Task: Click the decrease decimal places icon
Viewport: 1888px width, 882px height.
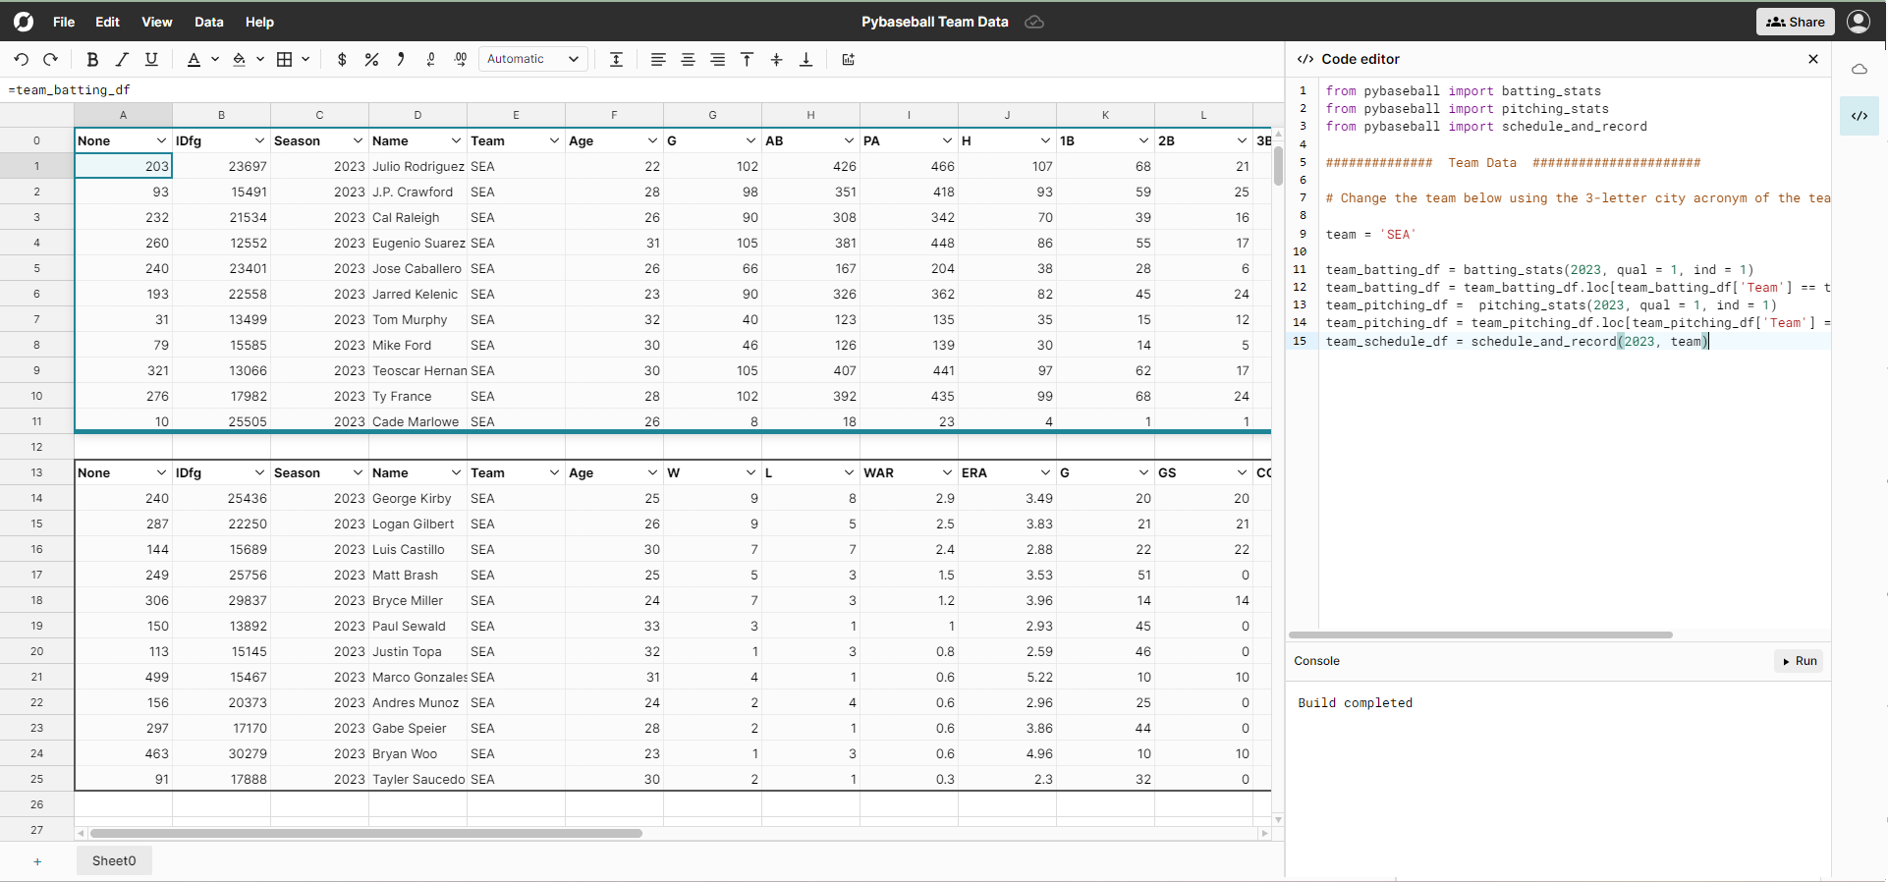Action: pos(430,60)
